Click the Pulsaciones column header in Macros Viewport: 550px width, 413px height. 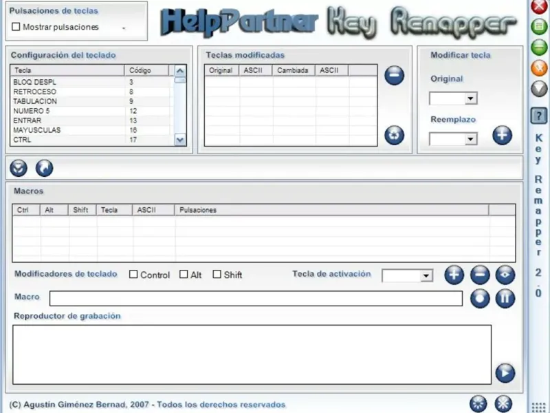[x=331, y=210]
